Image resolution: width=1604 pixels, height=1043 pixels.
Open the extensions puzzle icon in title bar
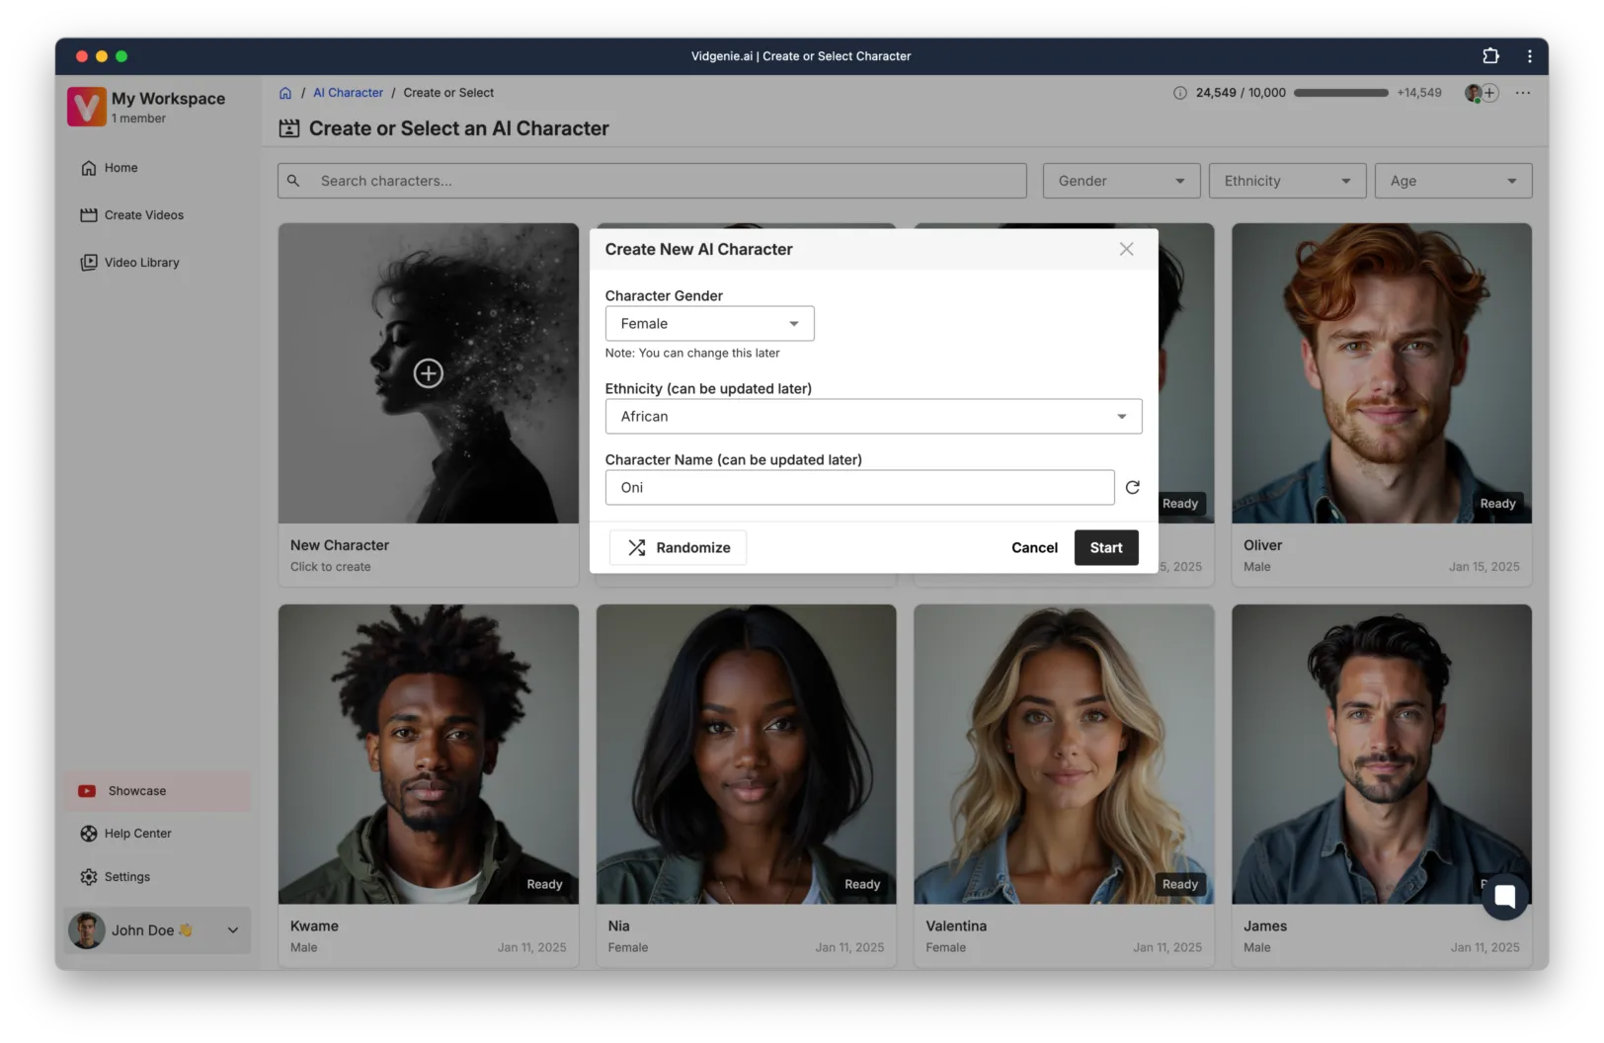point(1490,56)
